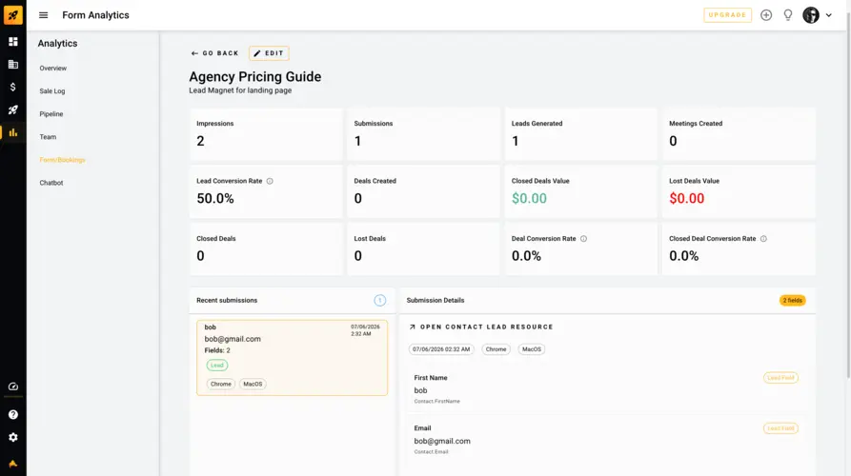Screen dimensions: 851x476
Task: Click the Submissions stat card
Action: [x=423, y=134]
